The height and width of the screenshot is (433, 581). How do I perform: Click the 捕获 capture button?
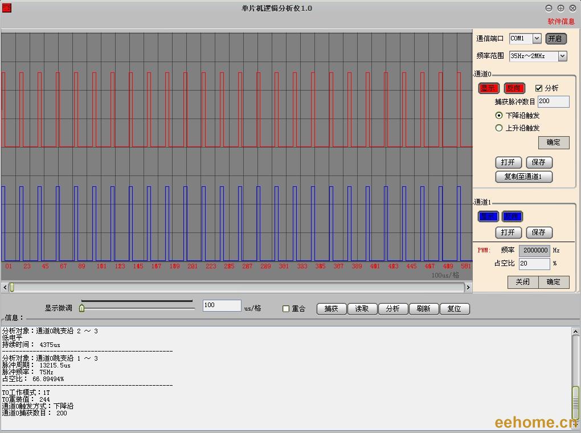point(332,309)
